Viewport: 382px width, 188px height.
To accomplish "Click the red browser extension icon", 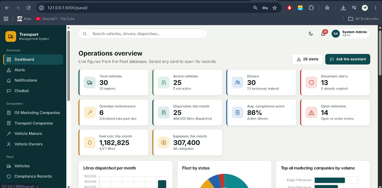I will [289, 8].
